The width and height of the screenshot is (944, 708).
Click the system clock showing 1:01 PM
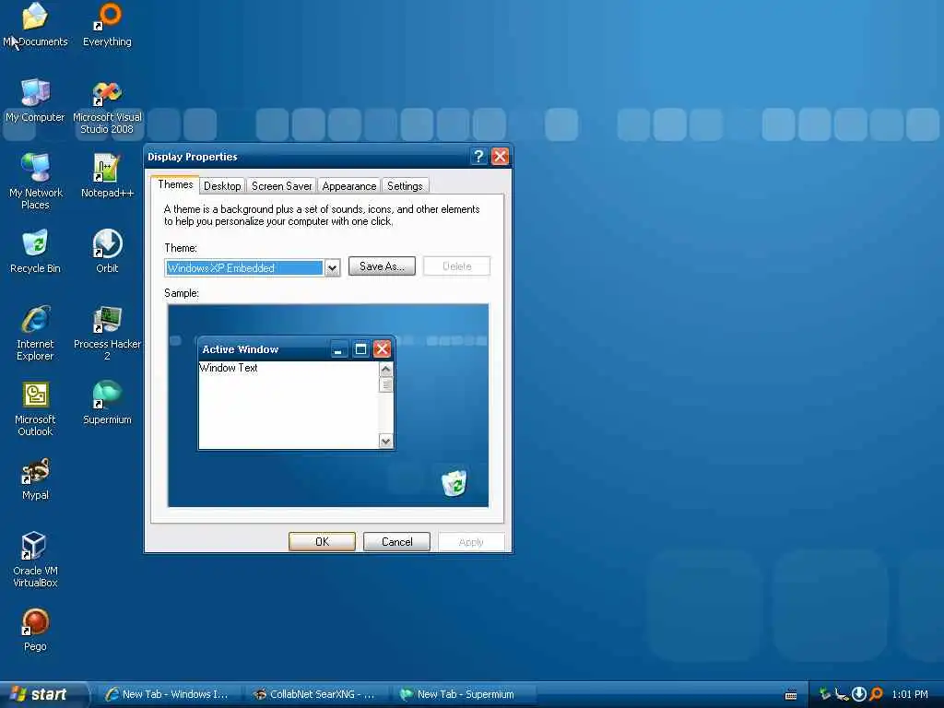[x=910, y=694]
